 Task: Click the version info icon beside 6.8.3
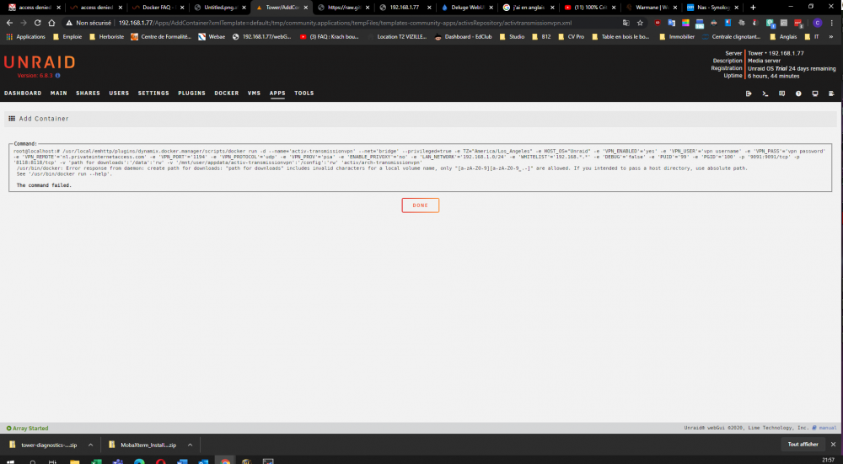pos(58,76)
